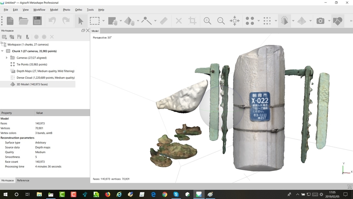Choose the Rectangle Selection tool
Viewport: 353px width, 199px height.
pos(94,21)
